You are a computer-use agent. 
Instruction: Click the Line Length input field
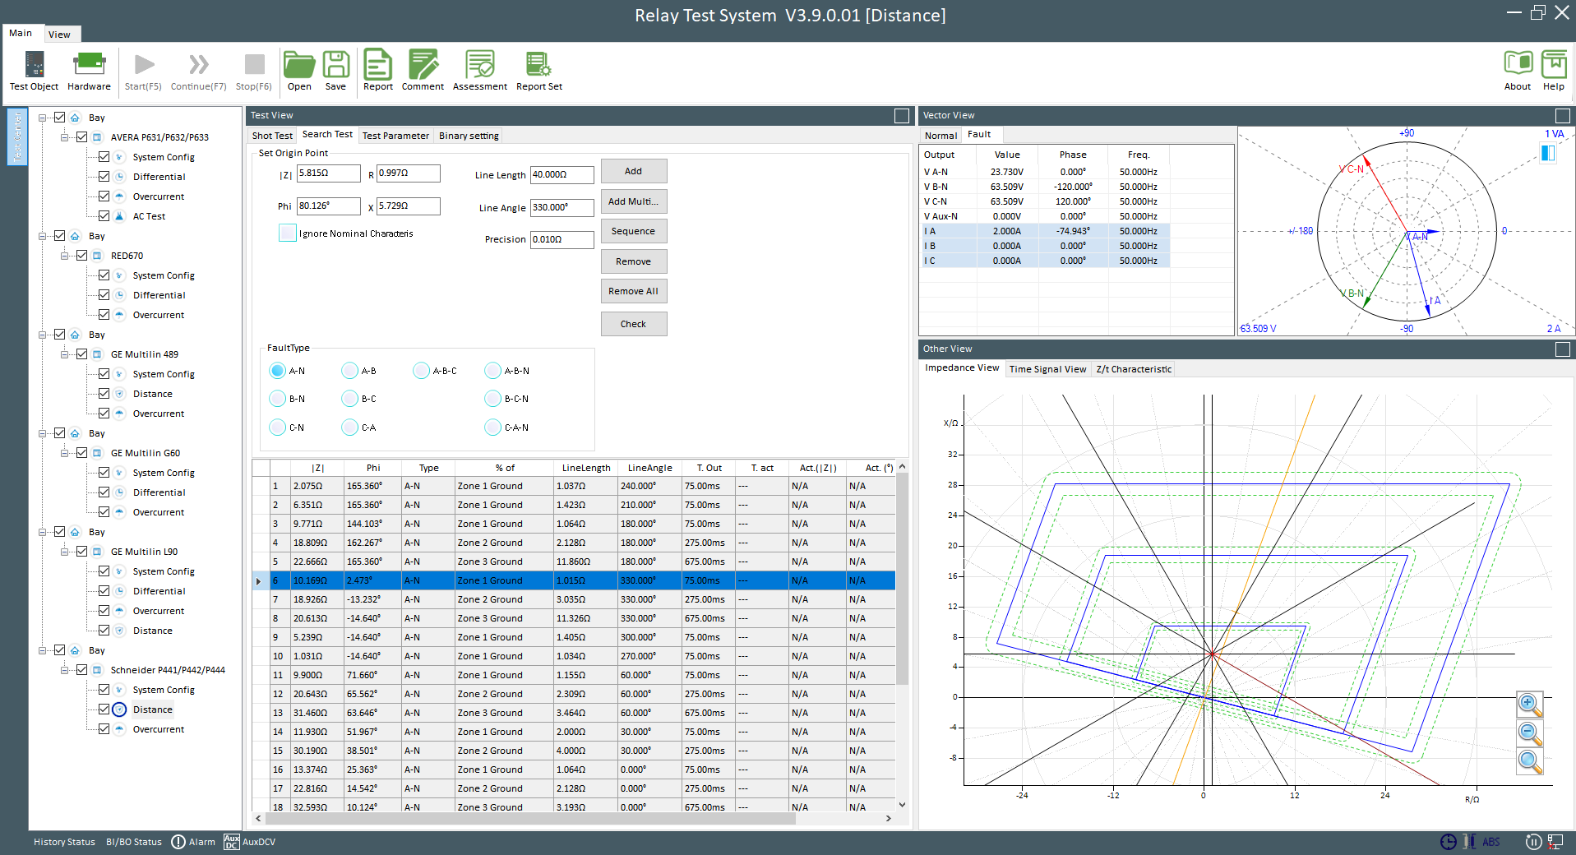(562, 175)
